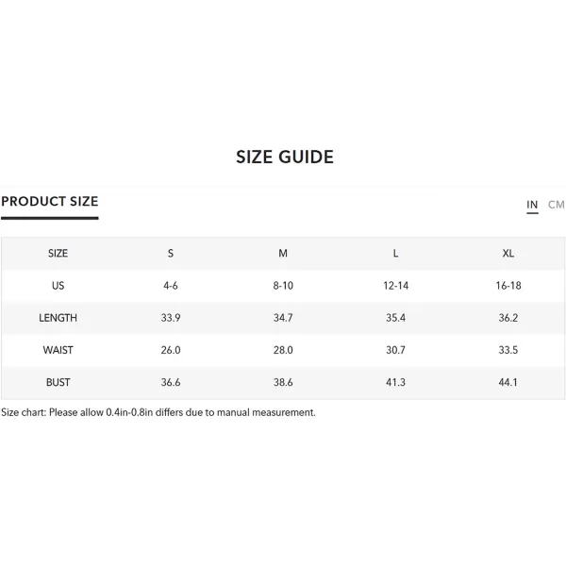Click the 36.6 bust value for S
Viewport: 566px width, 566px height.
coord(171,382)
